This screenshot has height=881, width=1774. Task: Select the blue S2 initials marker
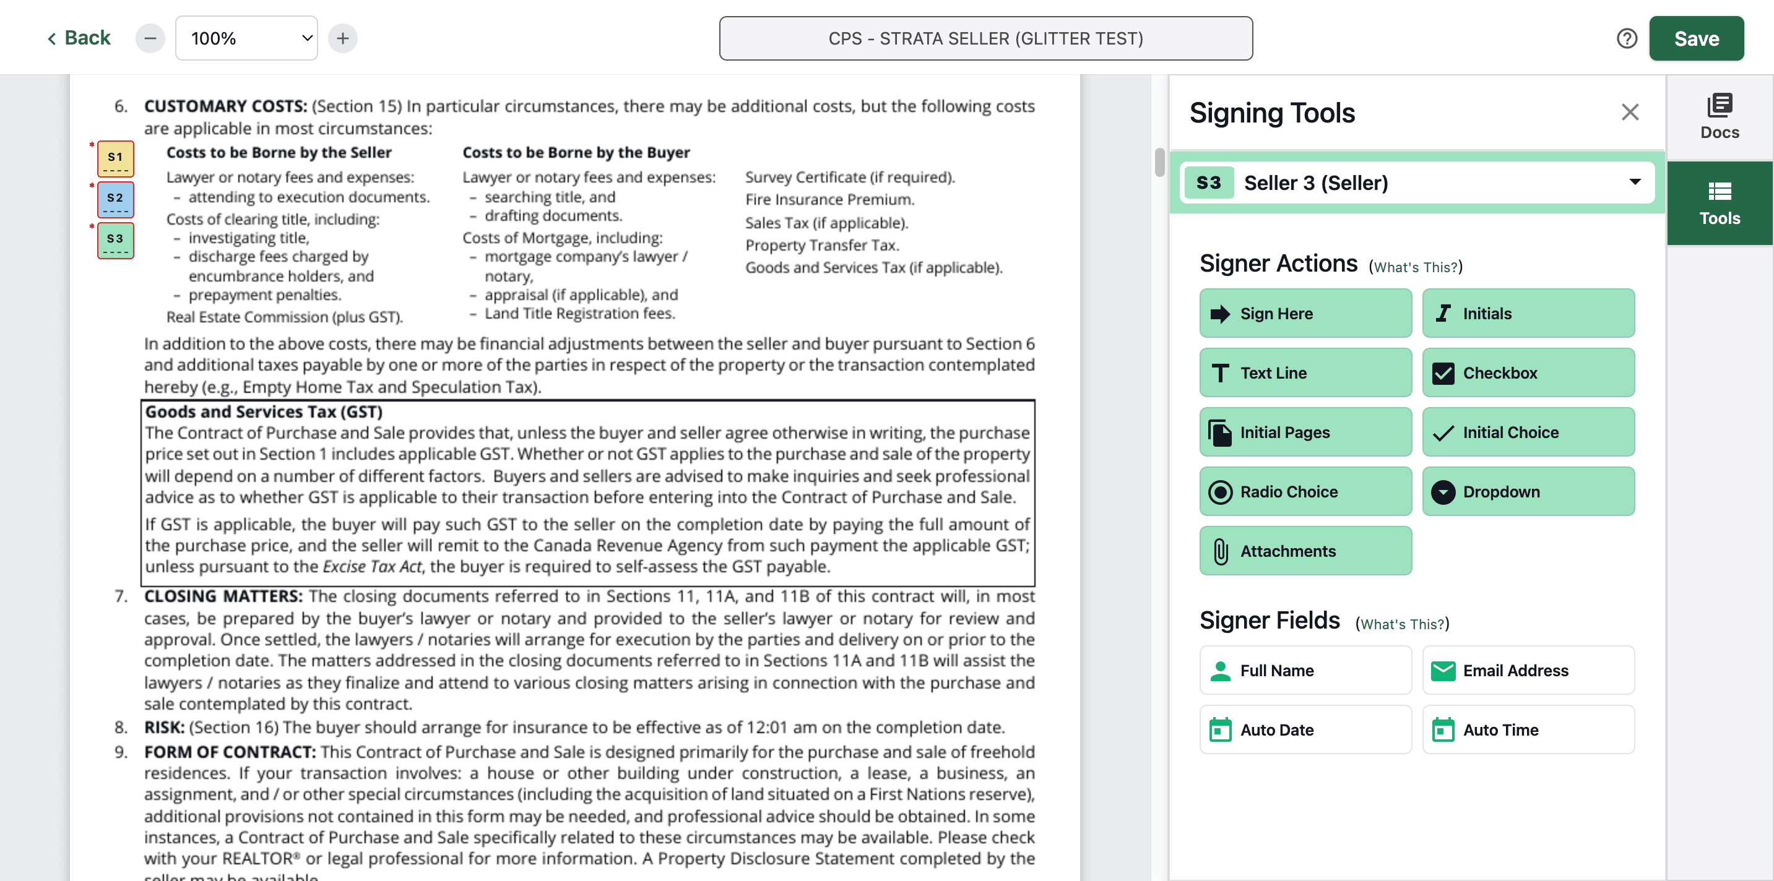click(115, 199)
